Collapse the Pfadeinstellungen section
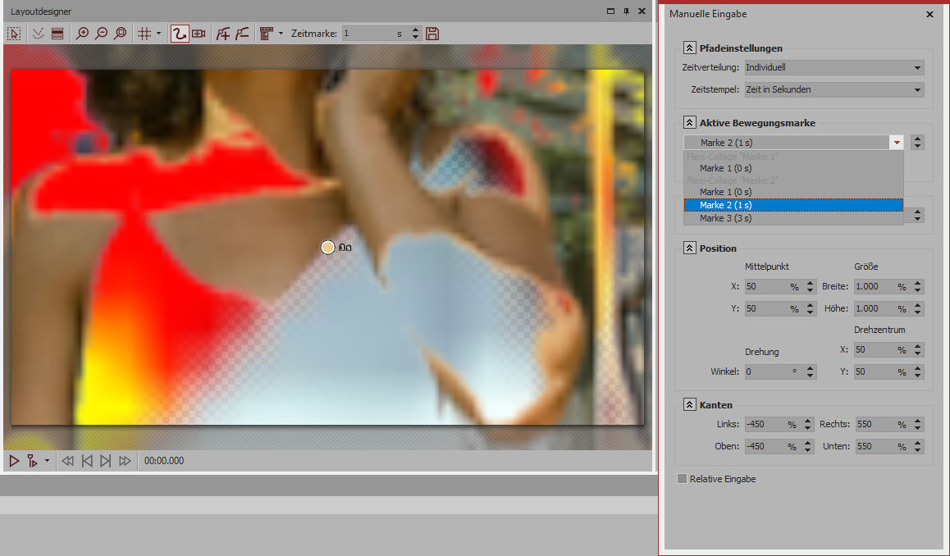 [689, 48]
